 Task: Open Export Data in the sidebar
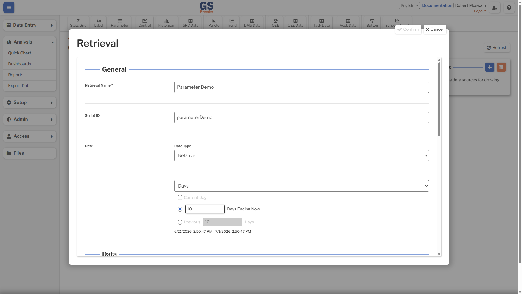click(30, 86)
